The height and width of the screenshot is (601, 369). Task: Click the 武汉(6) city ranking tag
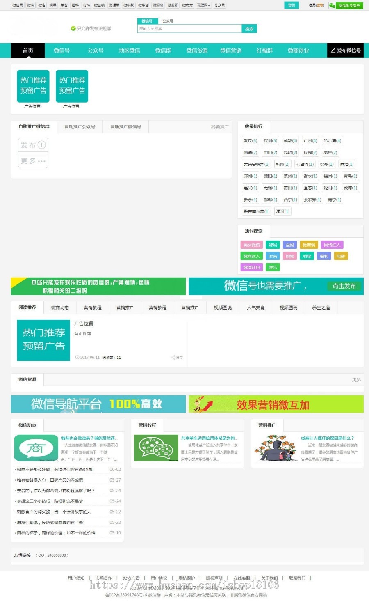point(250,140)
